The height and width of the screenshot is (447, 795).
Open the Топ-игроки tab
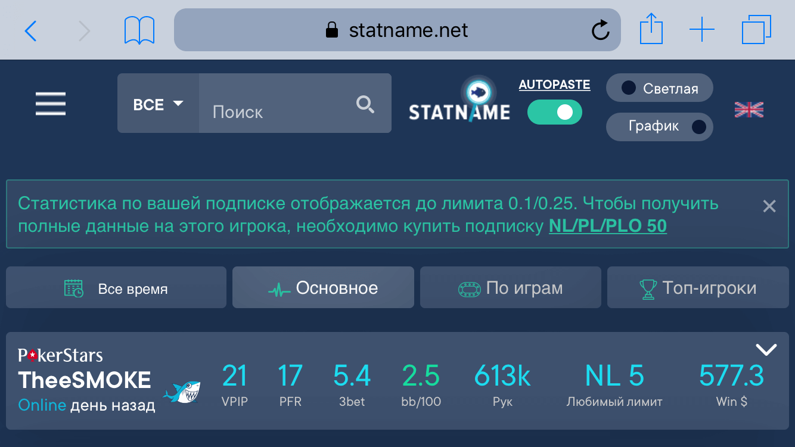click(698, 287)
